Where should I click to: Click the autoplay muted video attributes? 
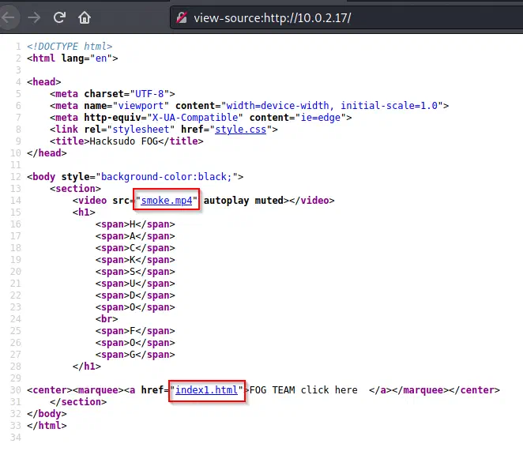(243, 201)
